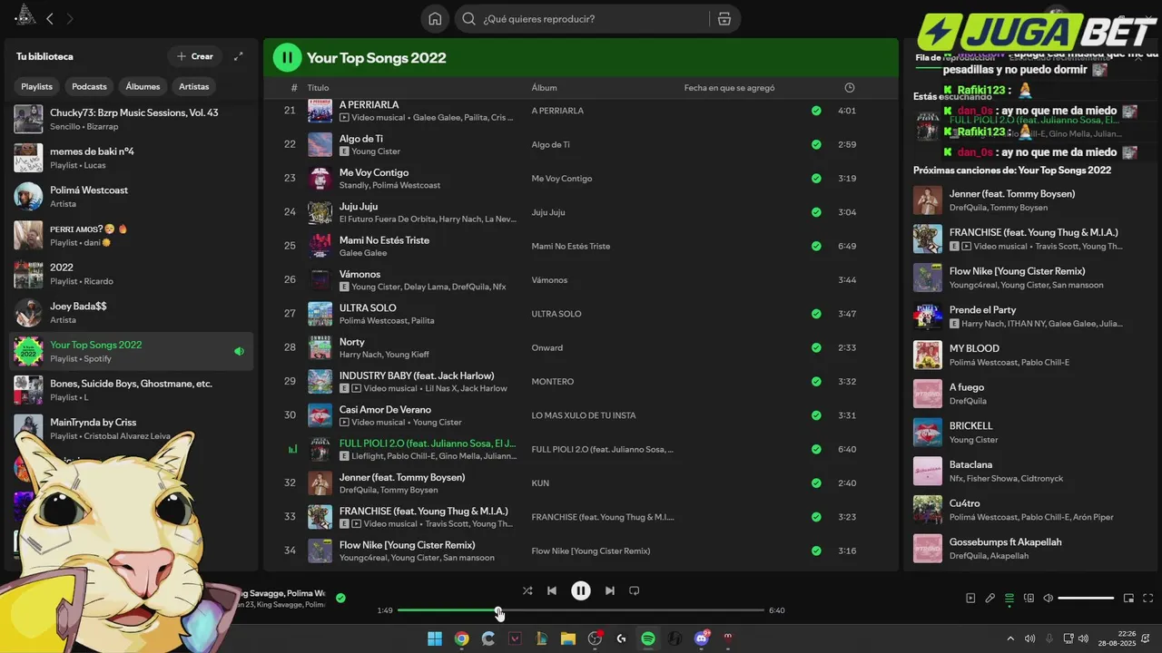Open Joey Bada$$ artist in library

[x=132, y=313]
